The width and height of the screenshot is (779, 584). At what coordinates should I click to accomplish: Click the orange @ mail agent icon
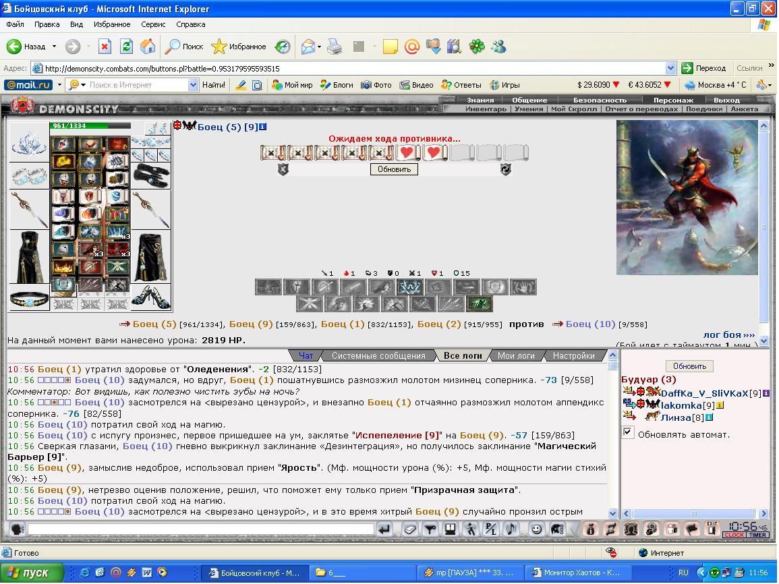point(412,47)
